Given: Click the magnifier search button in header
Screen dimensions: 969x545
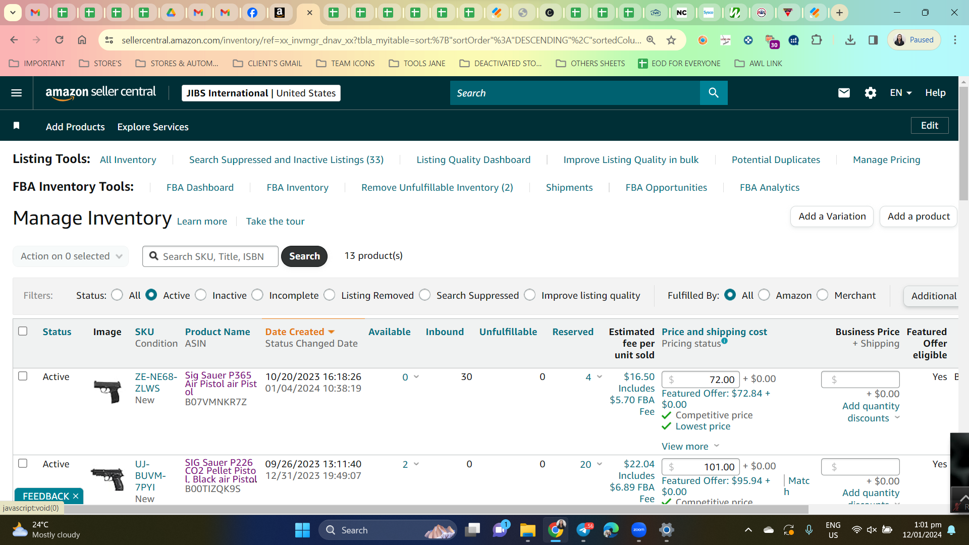Looking at the screenshot, I should tap(714, 93).
